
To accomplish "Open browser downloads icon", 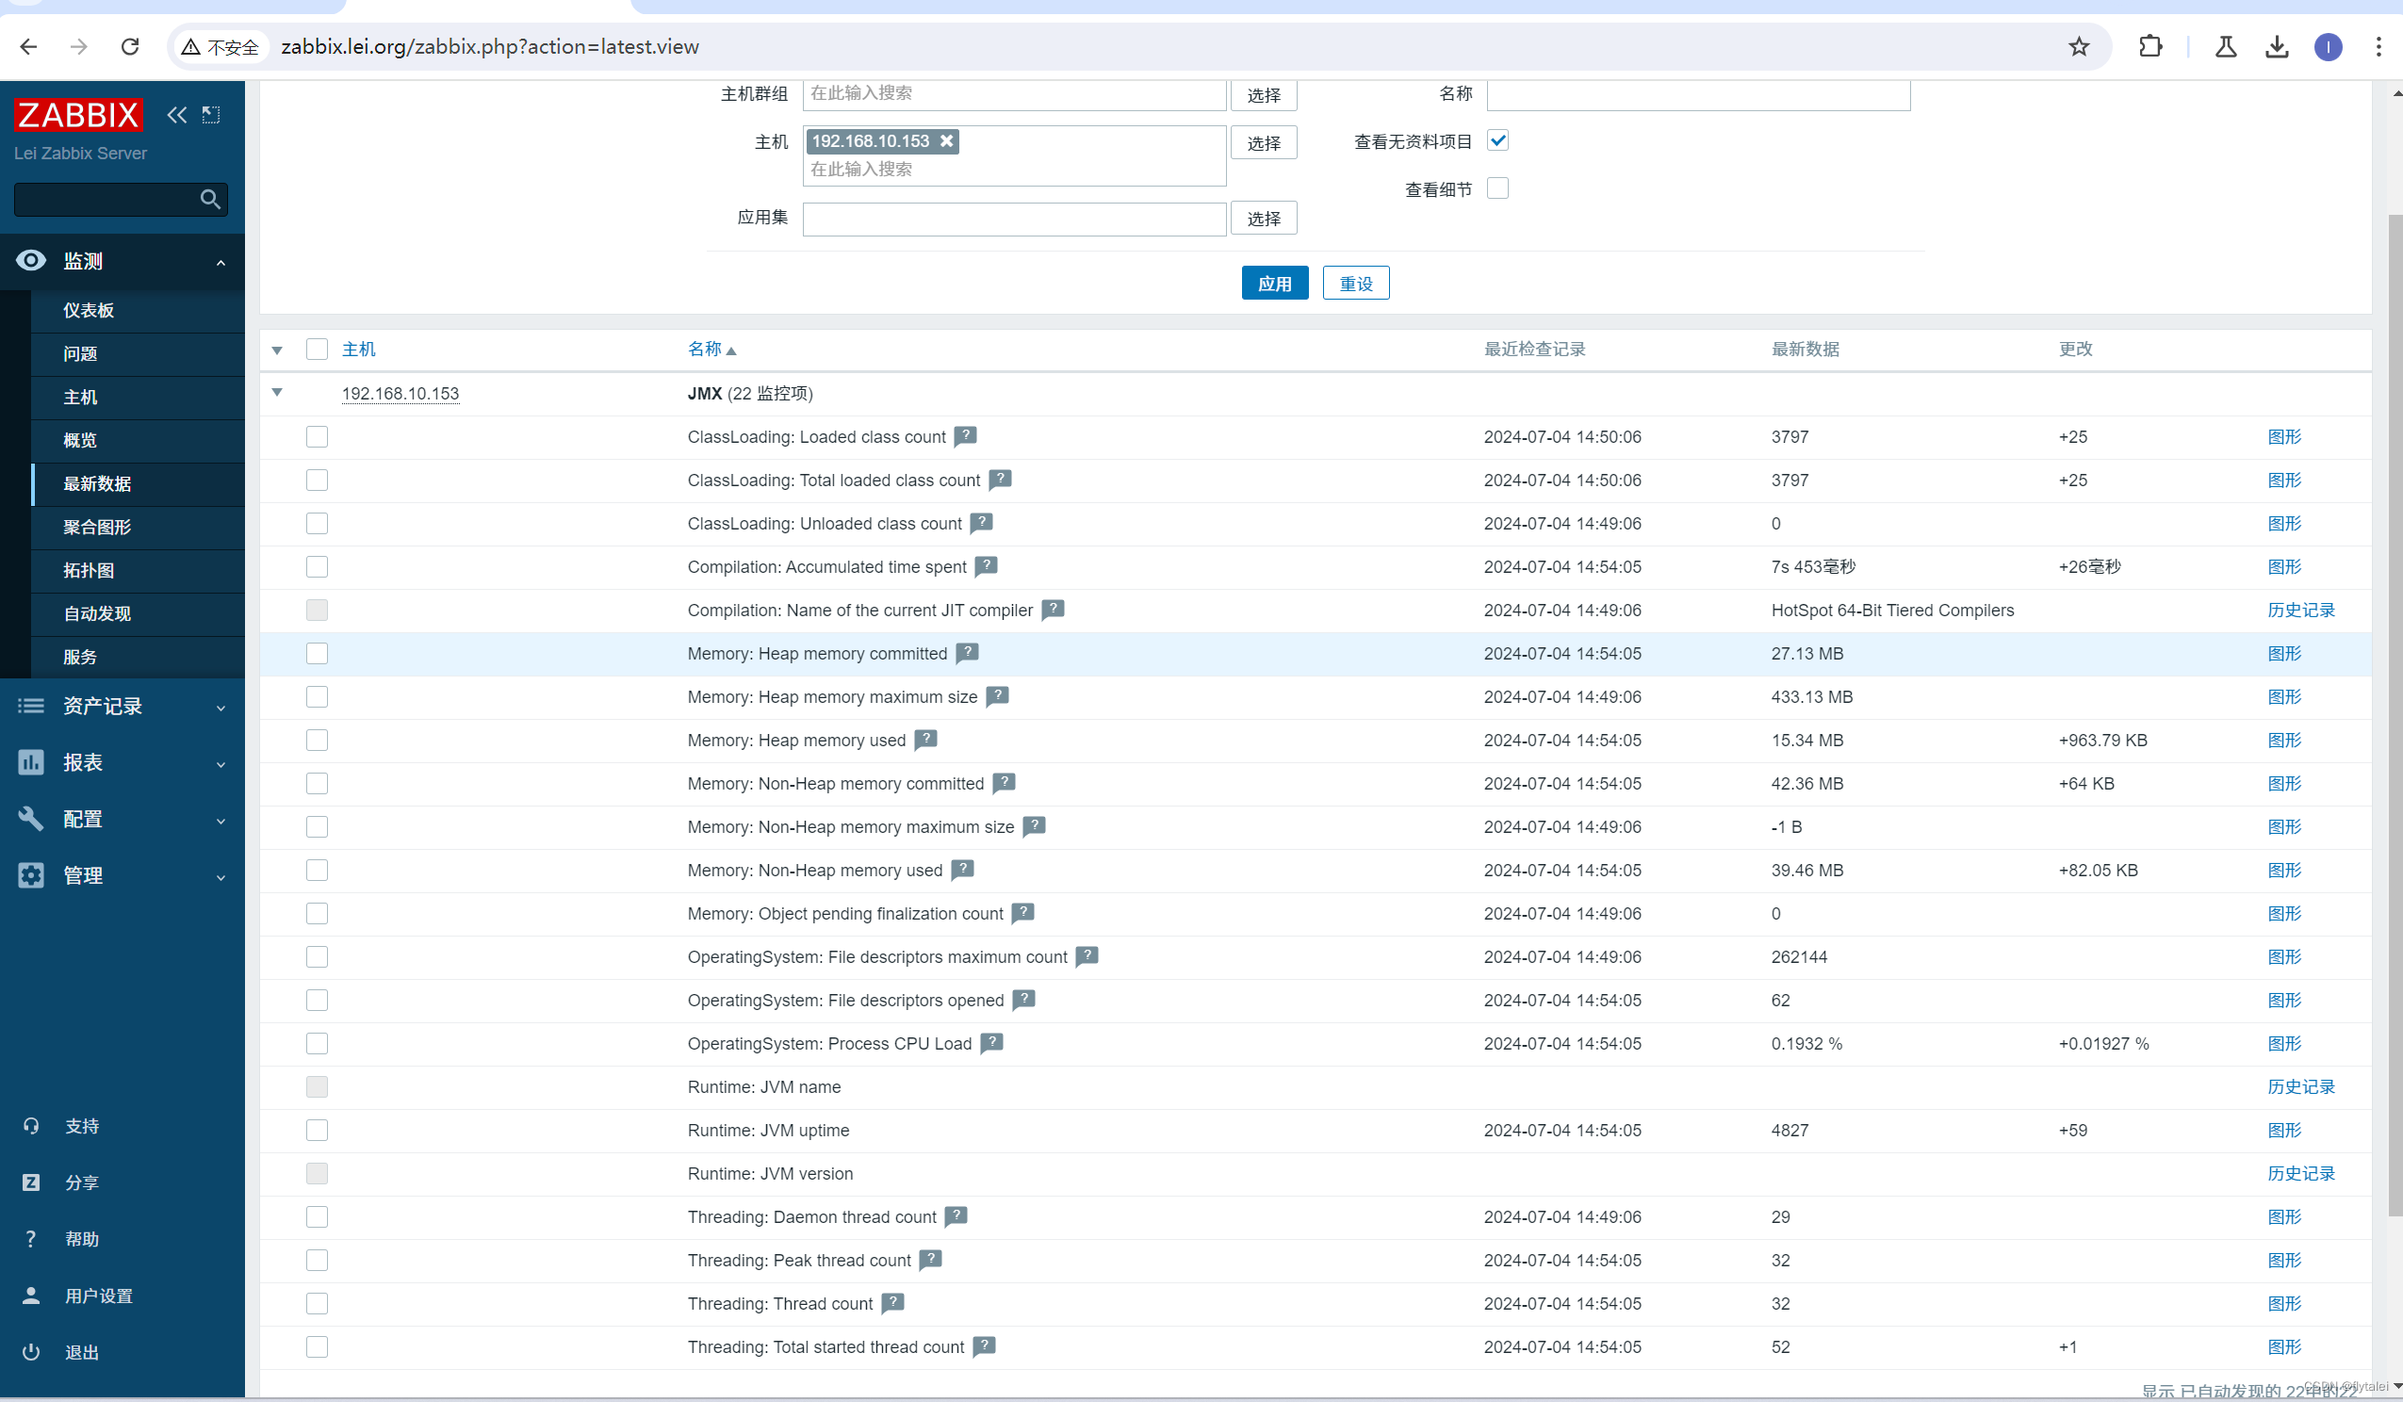I will pos(2277,47).
